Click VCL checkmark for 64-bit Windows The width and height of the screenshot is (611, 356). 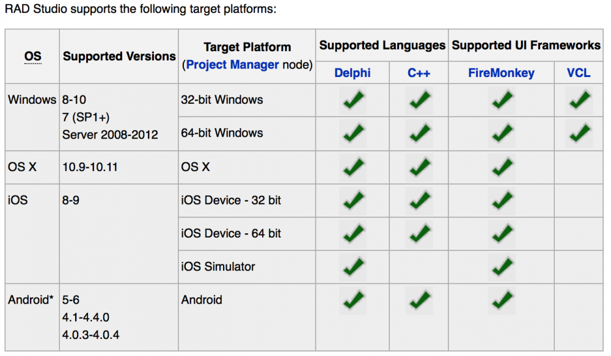[579, 134]
